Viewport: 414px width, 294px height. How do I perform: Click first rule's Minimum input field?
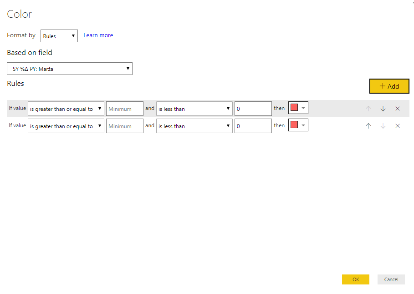point(125,109)
